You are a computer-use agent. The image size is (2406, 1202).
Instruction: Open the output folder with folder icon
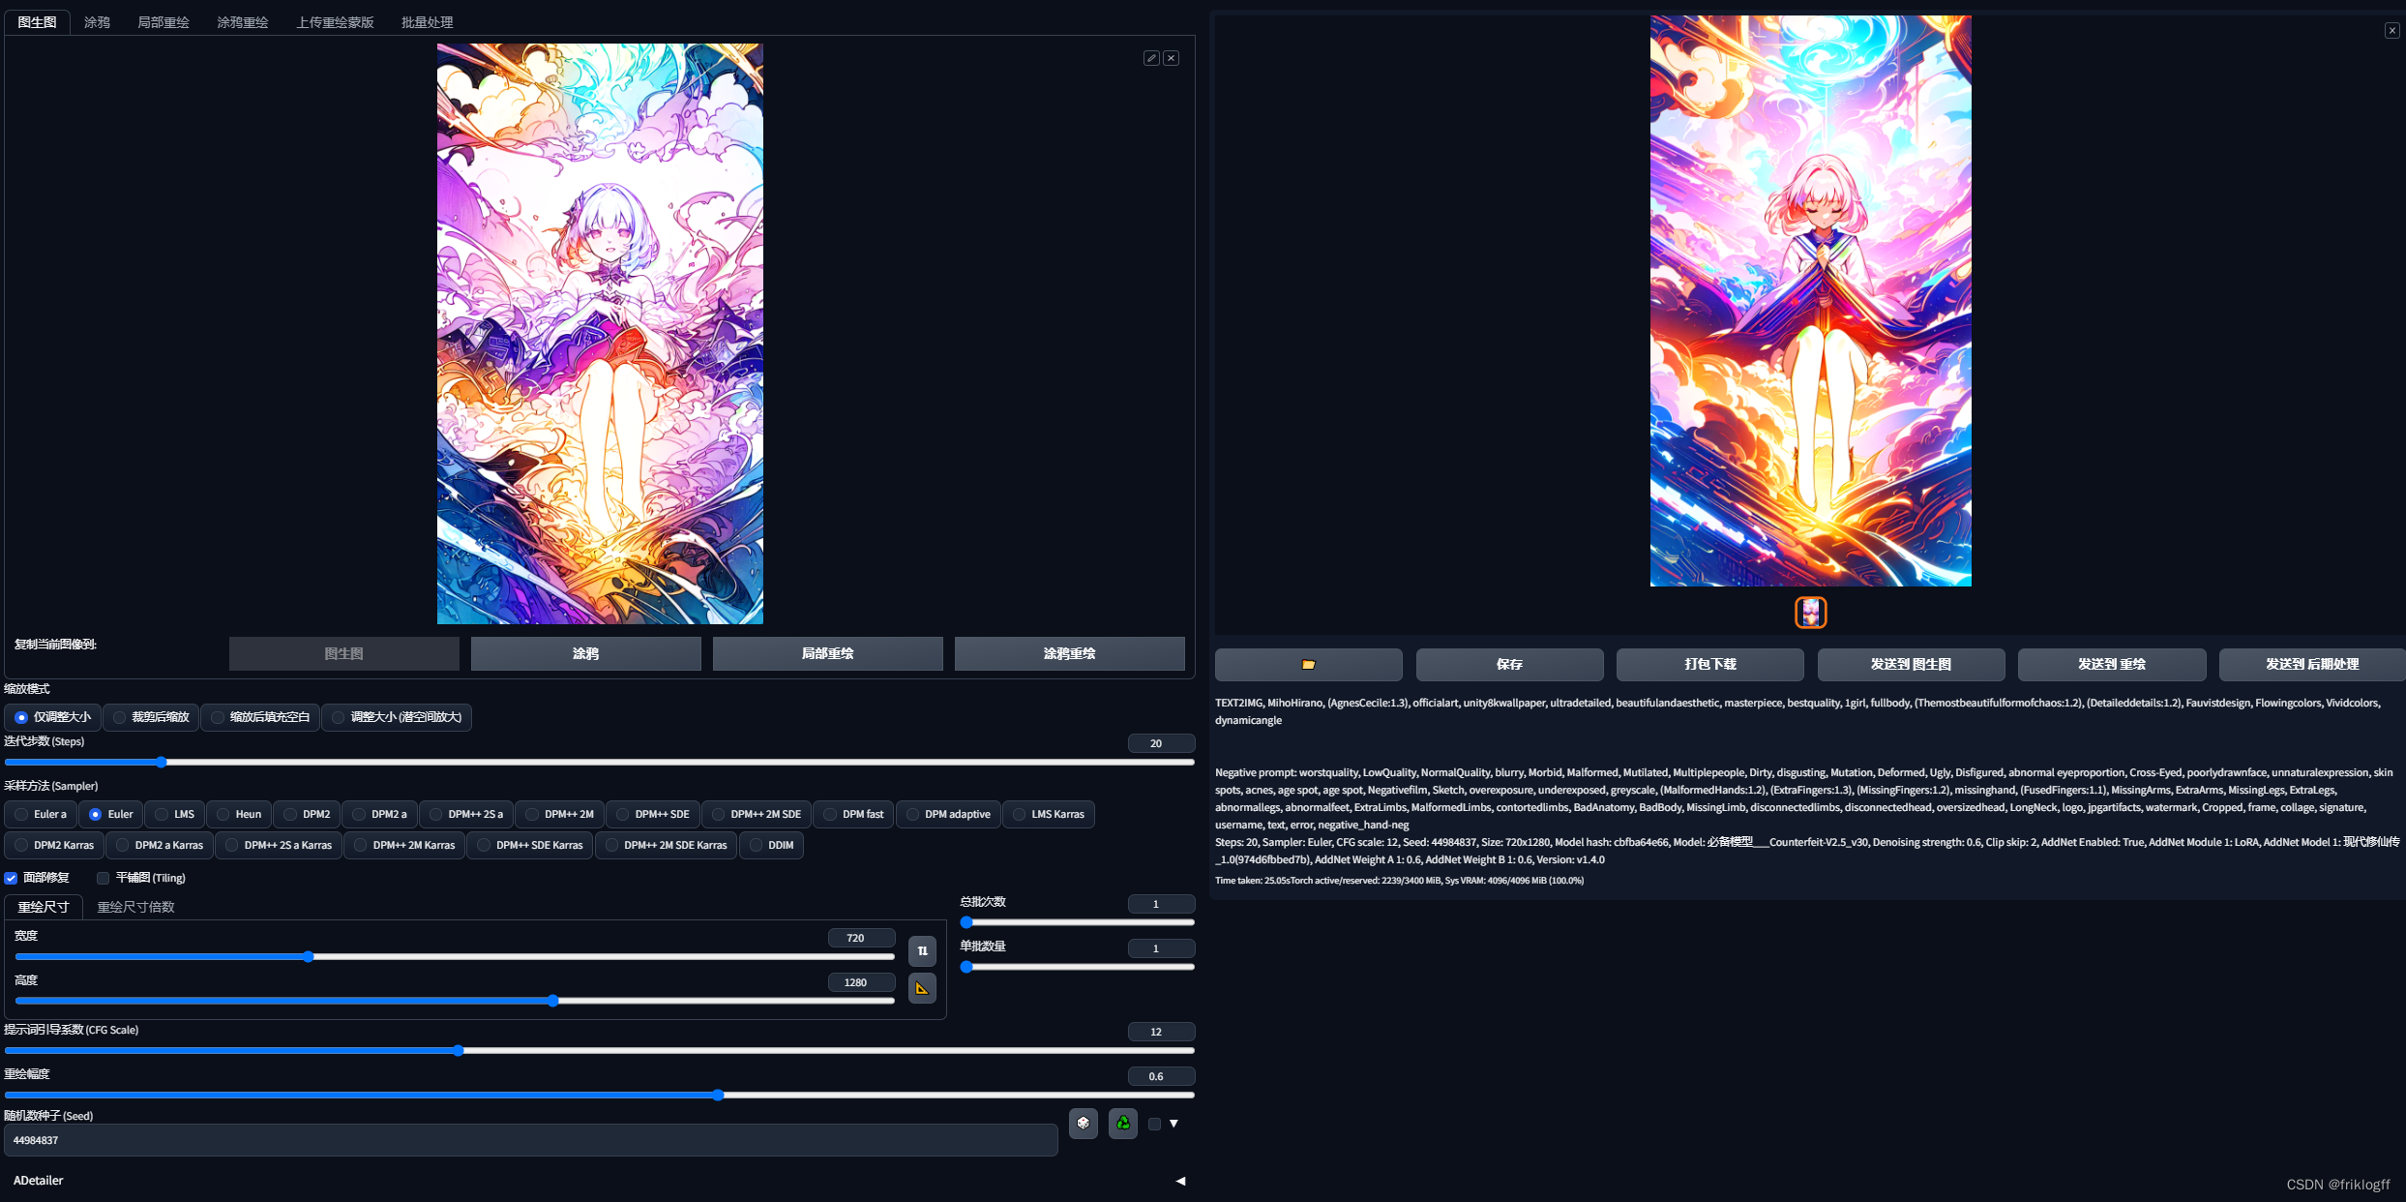click(1308, 665)
